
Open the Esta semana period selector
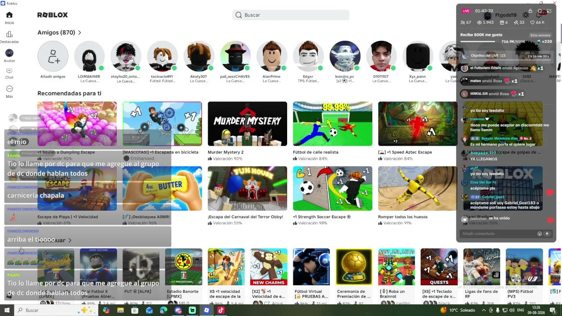point(540,35)
